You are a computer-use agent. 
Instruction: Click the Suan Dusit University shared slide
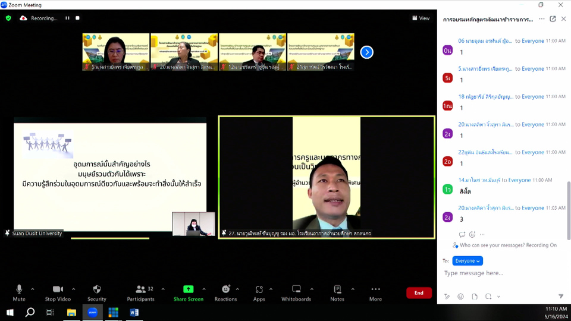coord(110,177)
